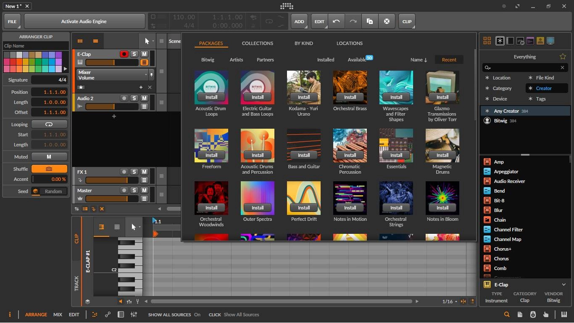This screenshot has height=323, width=574.
Task: Filter packages by Available
Action: click(x=357, y=60)
